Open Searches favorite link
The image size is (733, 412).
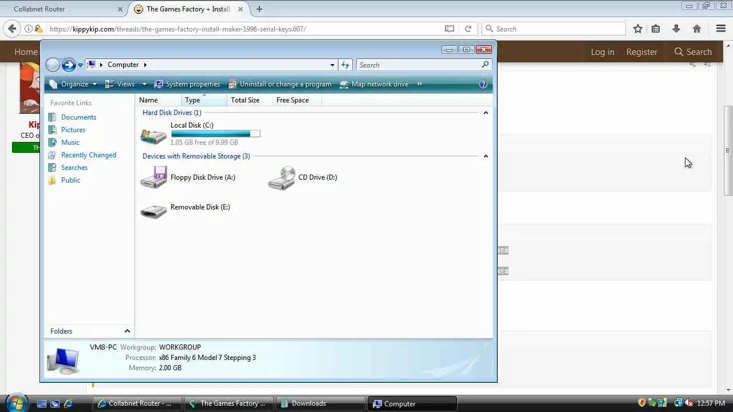74,168
